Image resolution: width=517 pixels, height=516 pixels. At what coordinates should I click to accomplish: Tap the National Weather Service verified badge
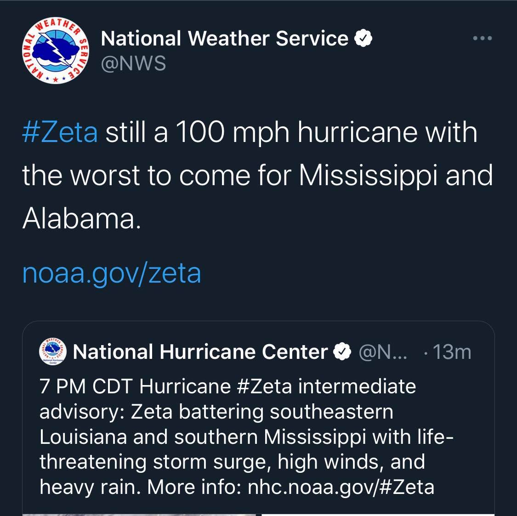[x=363, y=38]
